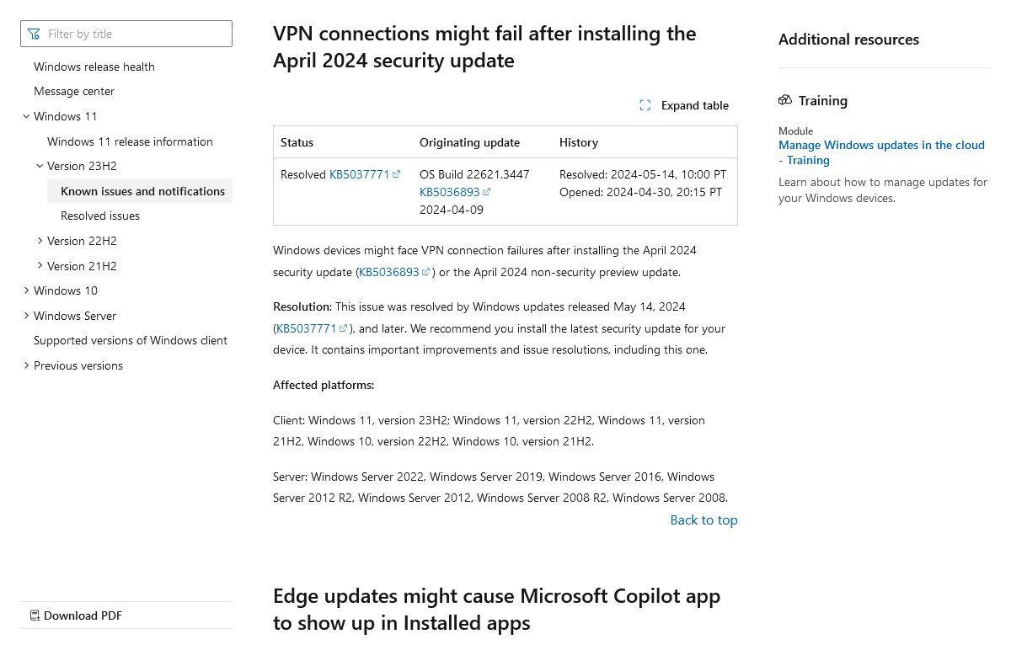Image resolution: width=1011 pixels, height=650 pixels.
Task: Expand the Version 21H2 node
Action: click(x=40, y=266)
